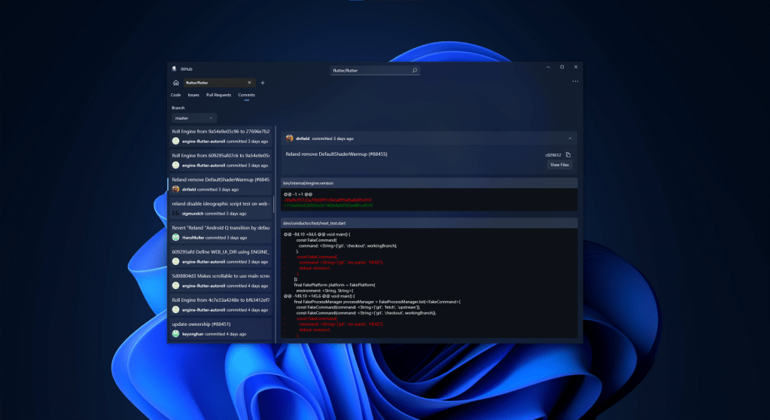Switch to the Code tab
This screenshot has width=770, height=420.
point(175,95)
